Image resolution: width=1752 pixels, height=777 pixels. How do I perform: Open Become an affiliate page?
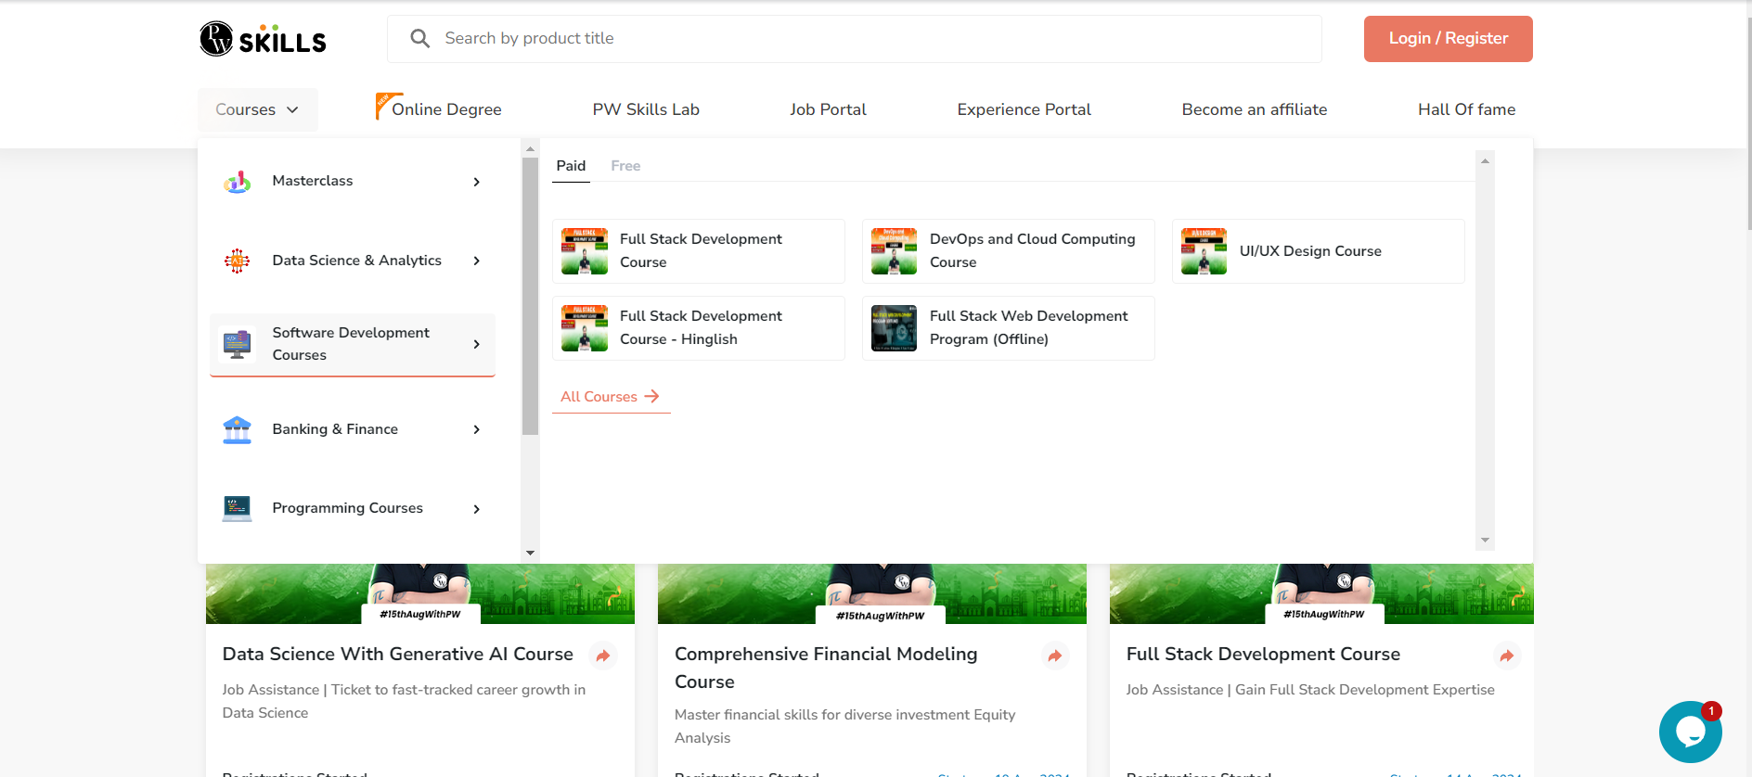[x=1255, y=109]
